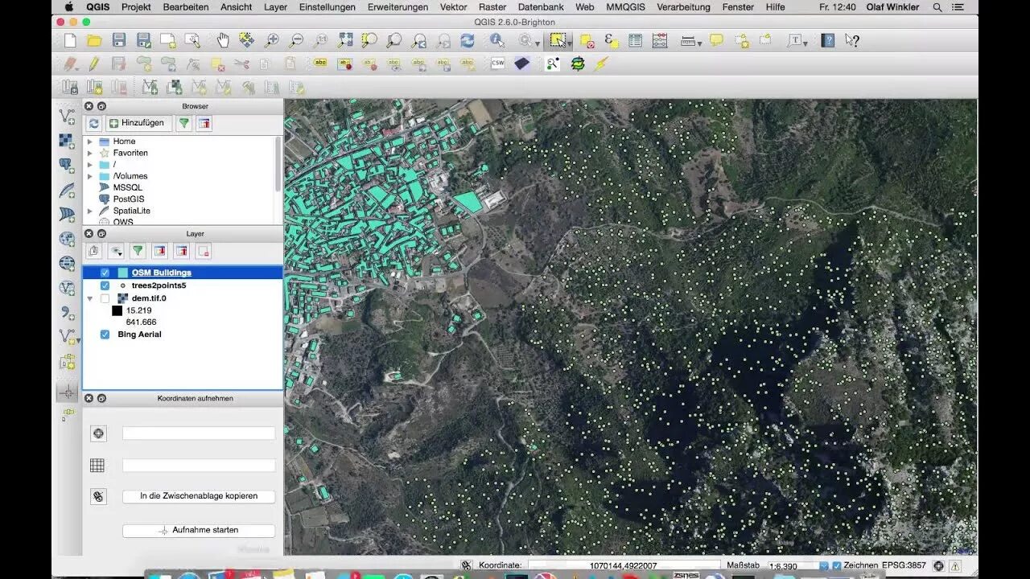
Task: Click the black 15.219 legend swatch
Action: point(117,310)
